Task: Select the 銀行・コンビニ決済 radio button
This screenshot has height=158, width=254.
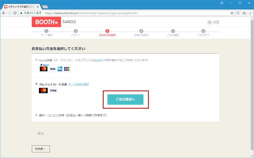Action: coord(36,115)
